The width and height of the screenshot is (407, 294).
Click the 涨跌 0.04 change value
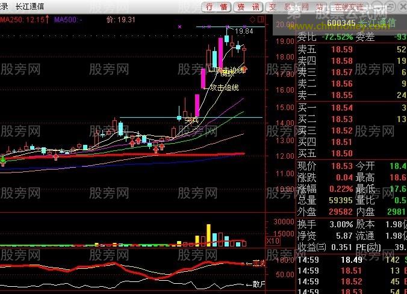click(344, 177)
